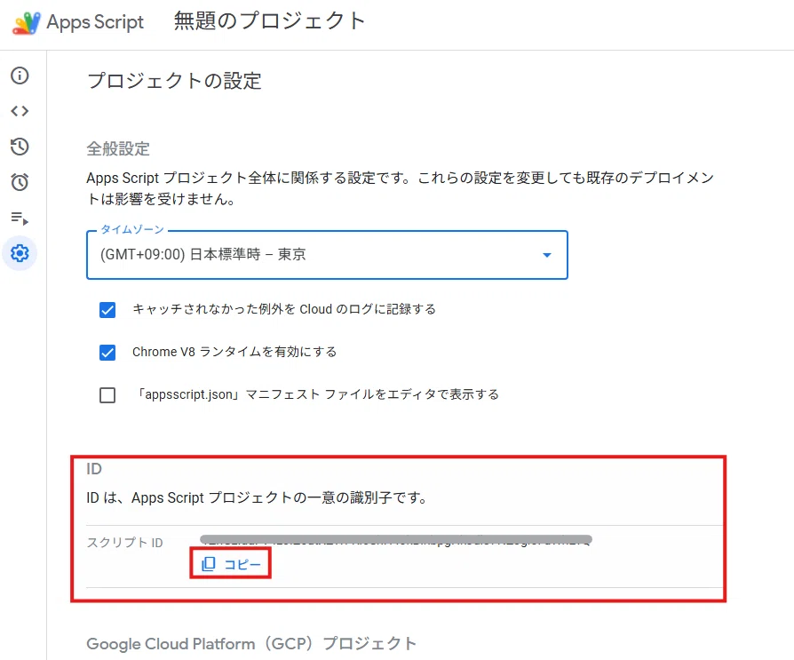The height and width of the screenshot is (660, 794).
Task: Click the プロジェクトの設定 page heading
Action: click(x=174, y=81)
